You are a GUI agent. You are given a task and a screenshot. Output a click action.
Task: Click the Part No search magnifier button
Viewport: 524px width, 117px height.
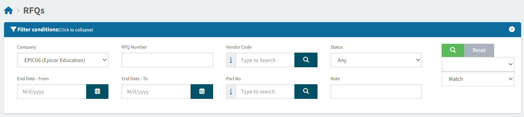point(306,91)
